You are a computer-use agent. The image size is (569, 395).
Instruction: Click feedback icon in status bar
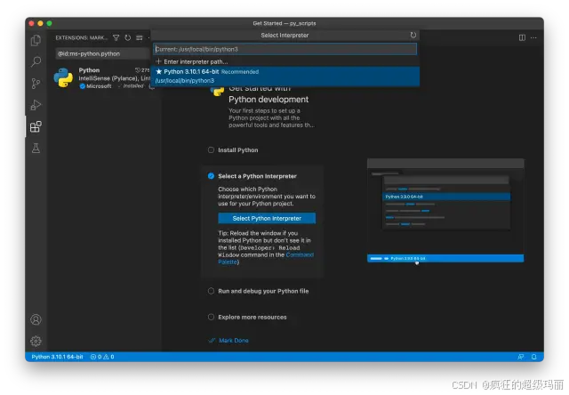(521, 357)
